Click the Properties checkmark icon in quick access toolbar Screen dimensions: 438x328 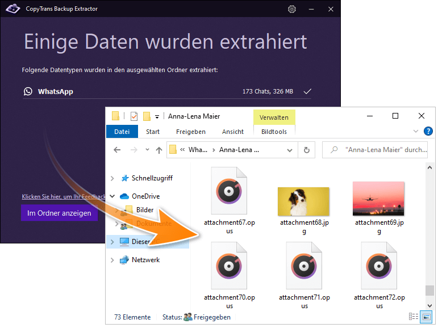click(134, 116)
